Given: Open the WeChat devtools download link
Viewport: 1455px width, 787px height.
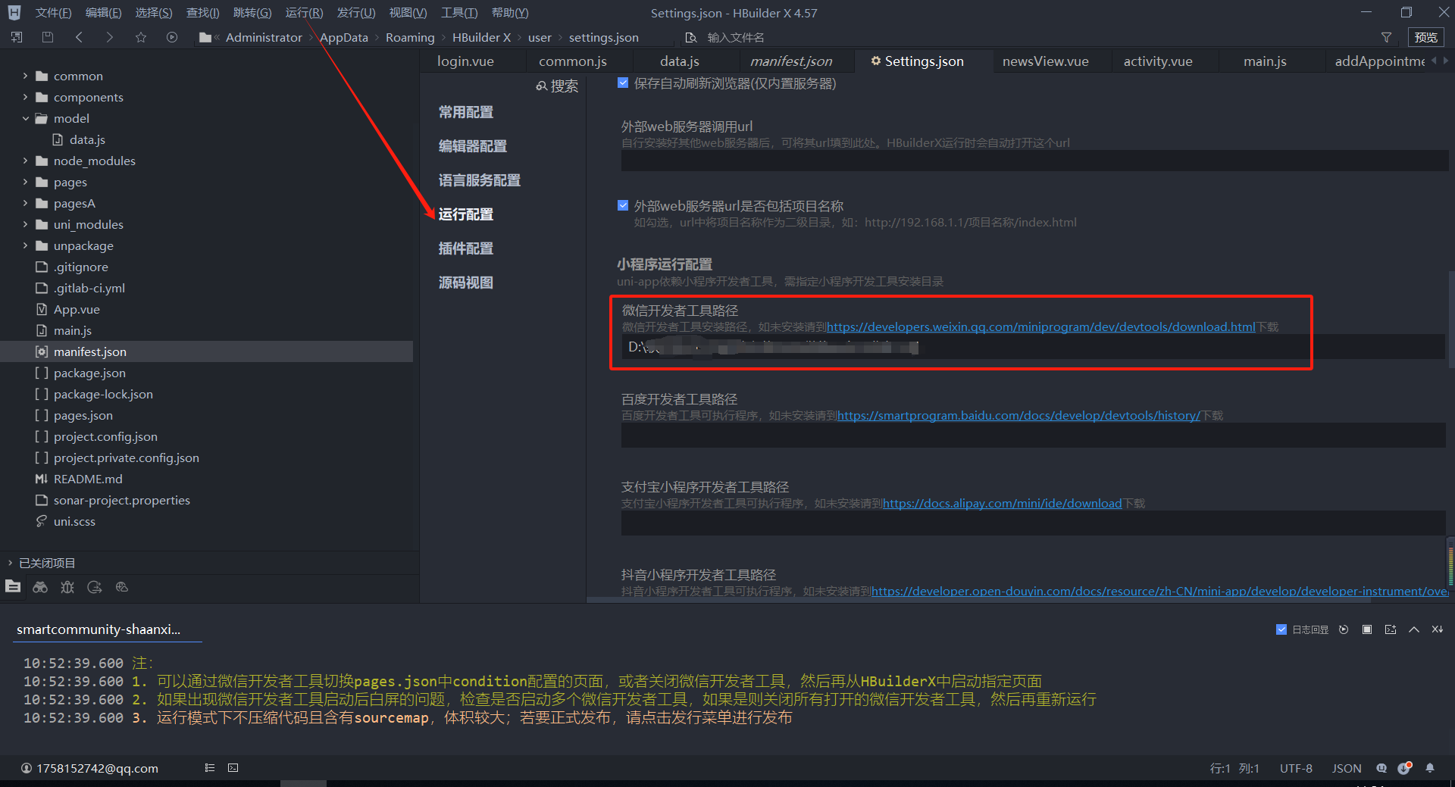Looking at the screenshot, I should coord(1040,327).
